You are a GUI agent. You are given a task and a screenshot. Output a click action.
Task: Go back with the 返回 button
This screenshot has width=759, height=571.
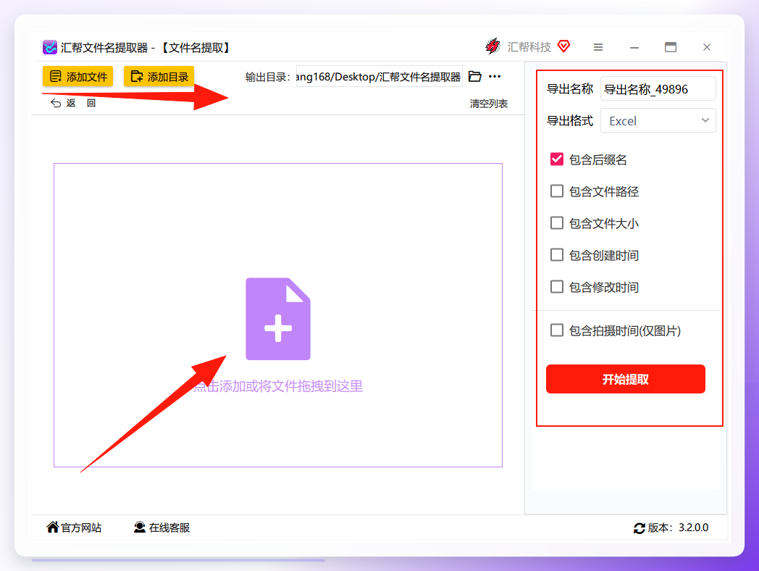[x=74, y=103]
